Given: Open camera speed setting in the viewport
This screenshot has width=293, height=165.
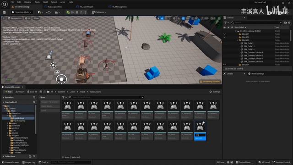Looking at the screenshot, I should 213,18.
